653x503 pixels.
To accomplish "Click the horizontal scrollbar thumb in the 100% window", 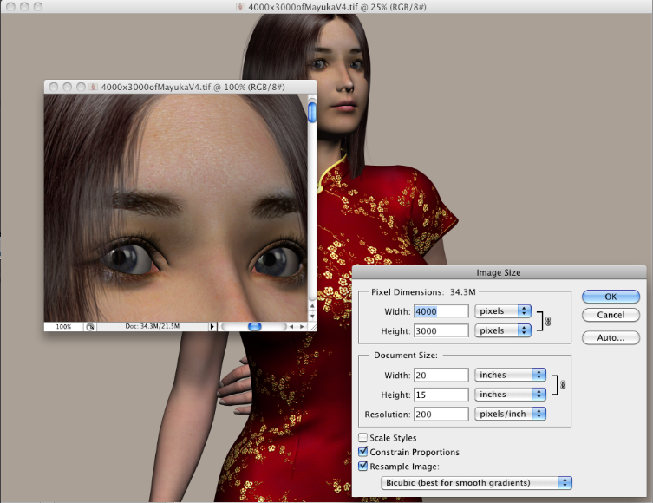I will 254,327.
